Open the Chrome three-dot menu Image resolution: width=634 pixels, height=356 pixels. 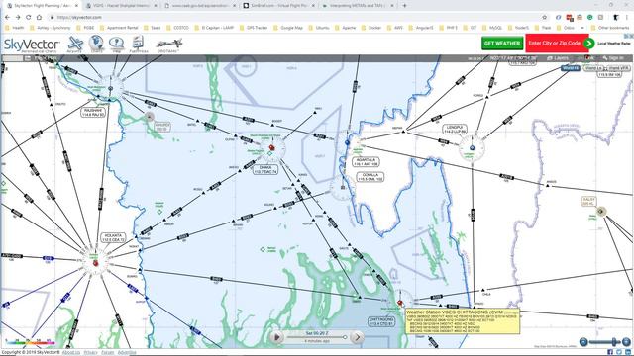627,18
